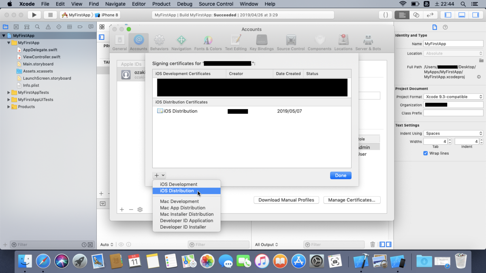The height and width of the screenshot is (273, 486).
Task: Clear the console with trash icon
Action: click(x=373, y=244)
